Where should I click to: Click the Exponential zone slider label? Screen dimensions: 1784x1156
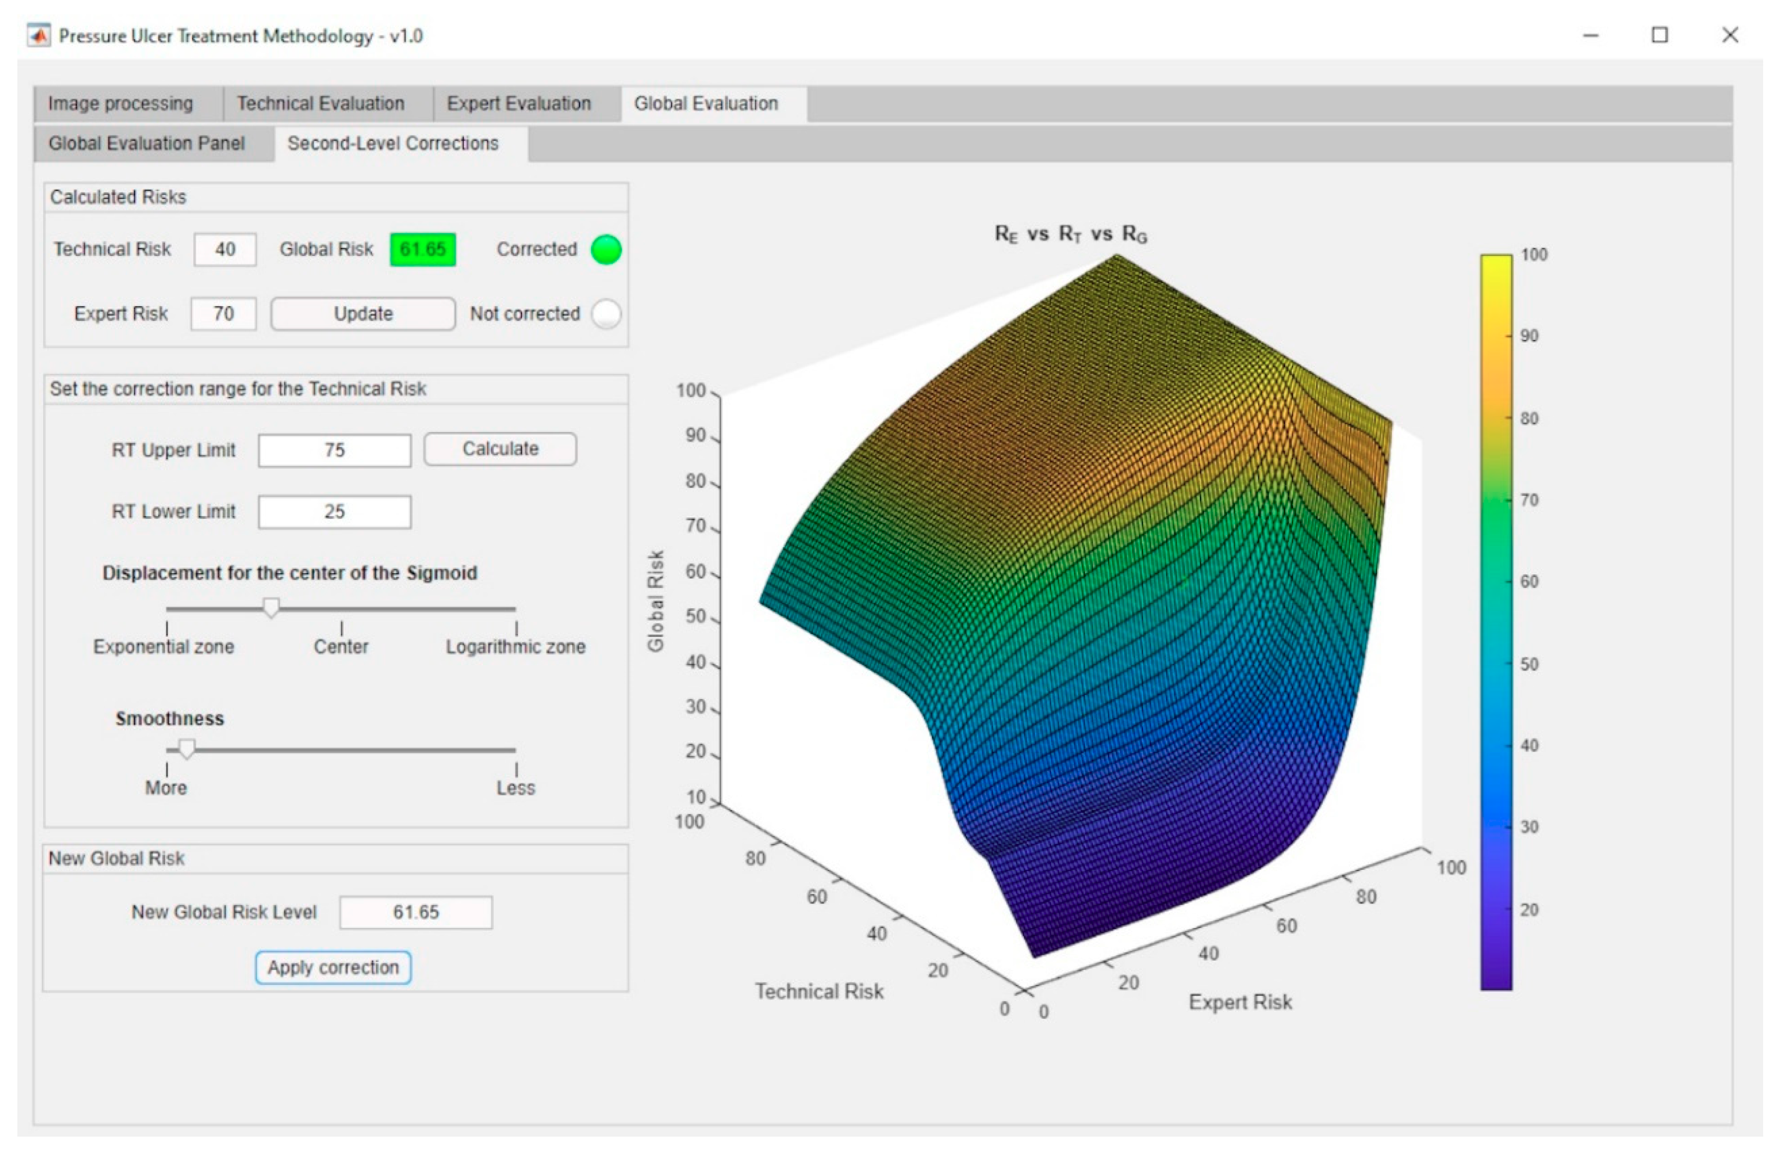[163, 646]
